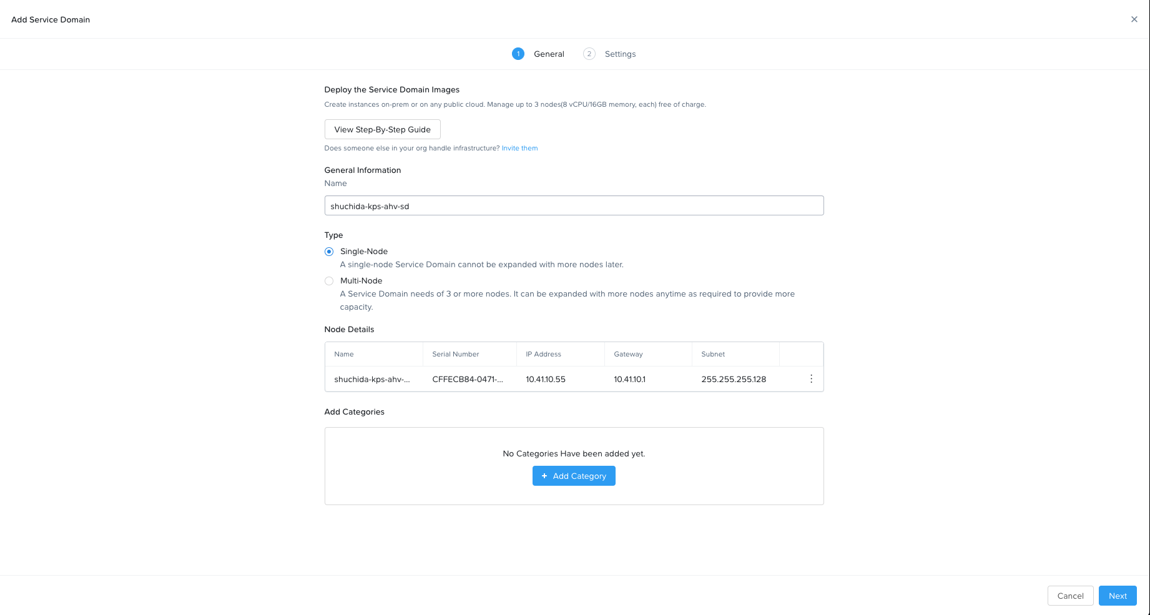Click the IP Address column header
The height and width of the screenshot is (615, 1150).
[x=543, y=354]
